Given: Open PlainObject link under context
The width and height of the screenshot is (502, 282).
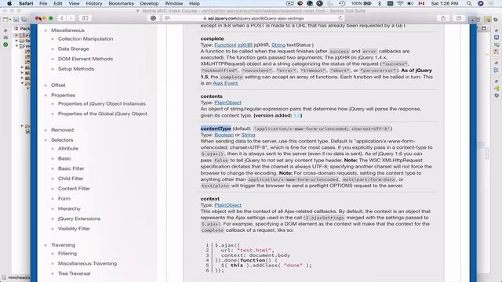Looking at the screenshot, I should (x=227, y=205).
